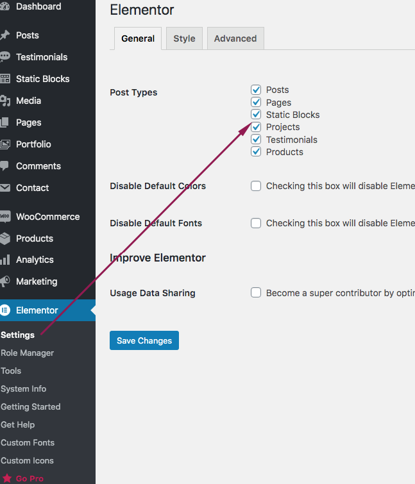Click the Save Changes button
Screen dimensions: 415x484
coord(144,340)
